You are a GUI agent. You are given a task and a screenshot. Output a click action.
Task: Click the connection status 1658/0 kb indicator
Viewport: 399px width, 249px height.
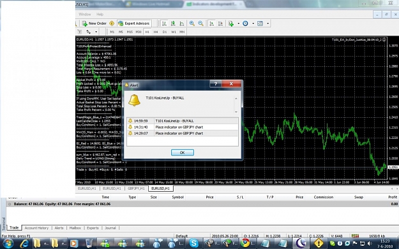click(377, 236)
